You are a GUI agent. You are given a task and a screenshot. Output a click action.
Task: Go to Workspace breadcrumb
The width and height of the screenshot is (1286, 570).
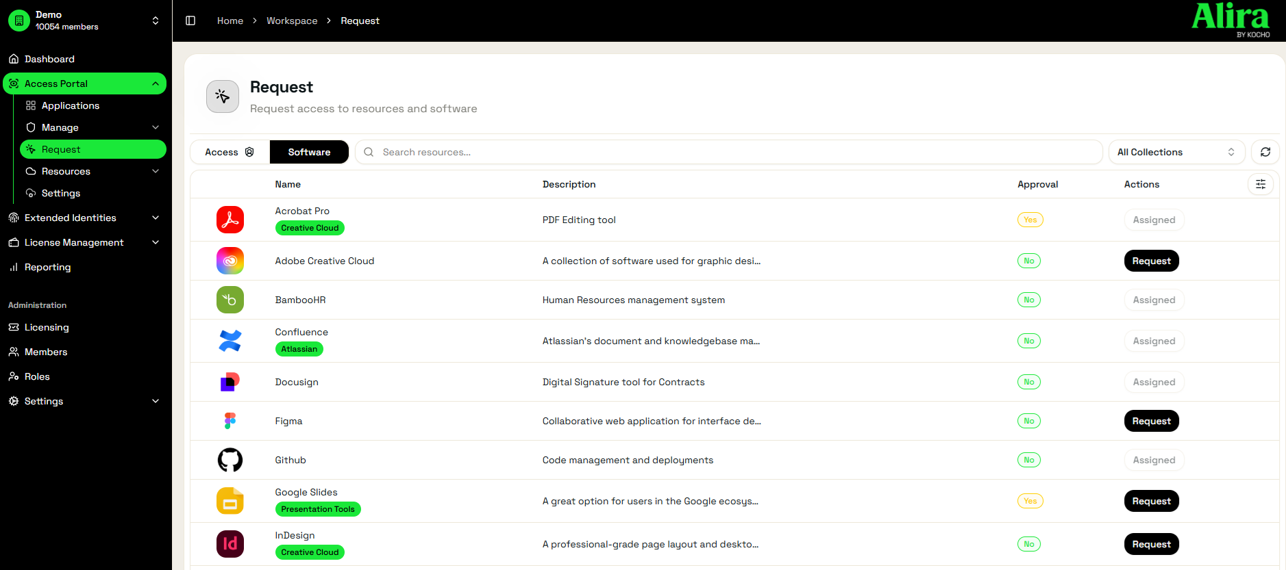[x=292, y=21]
